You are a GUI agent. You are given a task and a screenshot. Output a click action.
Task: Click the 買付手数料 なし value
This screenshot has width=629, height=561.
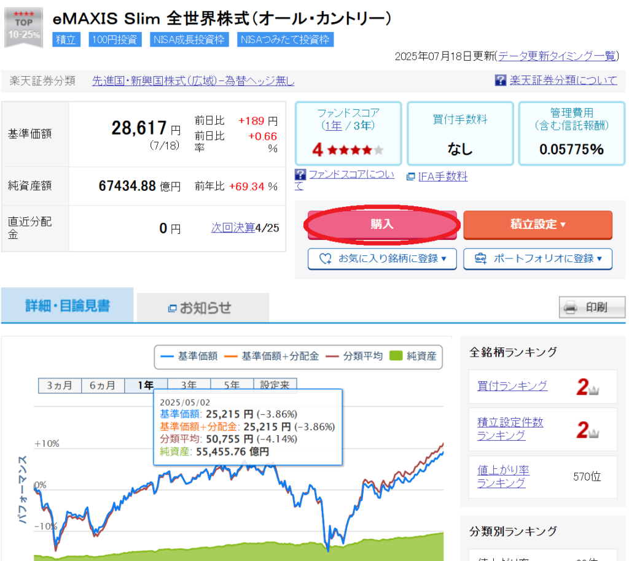(460, 149)
